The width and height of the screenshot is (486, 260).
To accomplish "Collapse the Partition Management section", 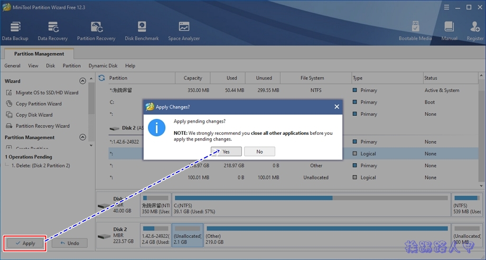I will (x=82, y=137).
